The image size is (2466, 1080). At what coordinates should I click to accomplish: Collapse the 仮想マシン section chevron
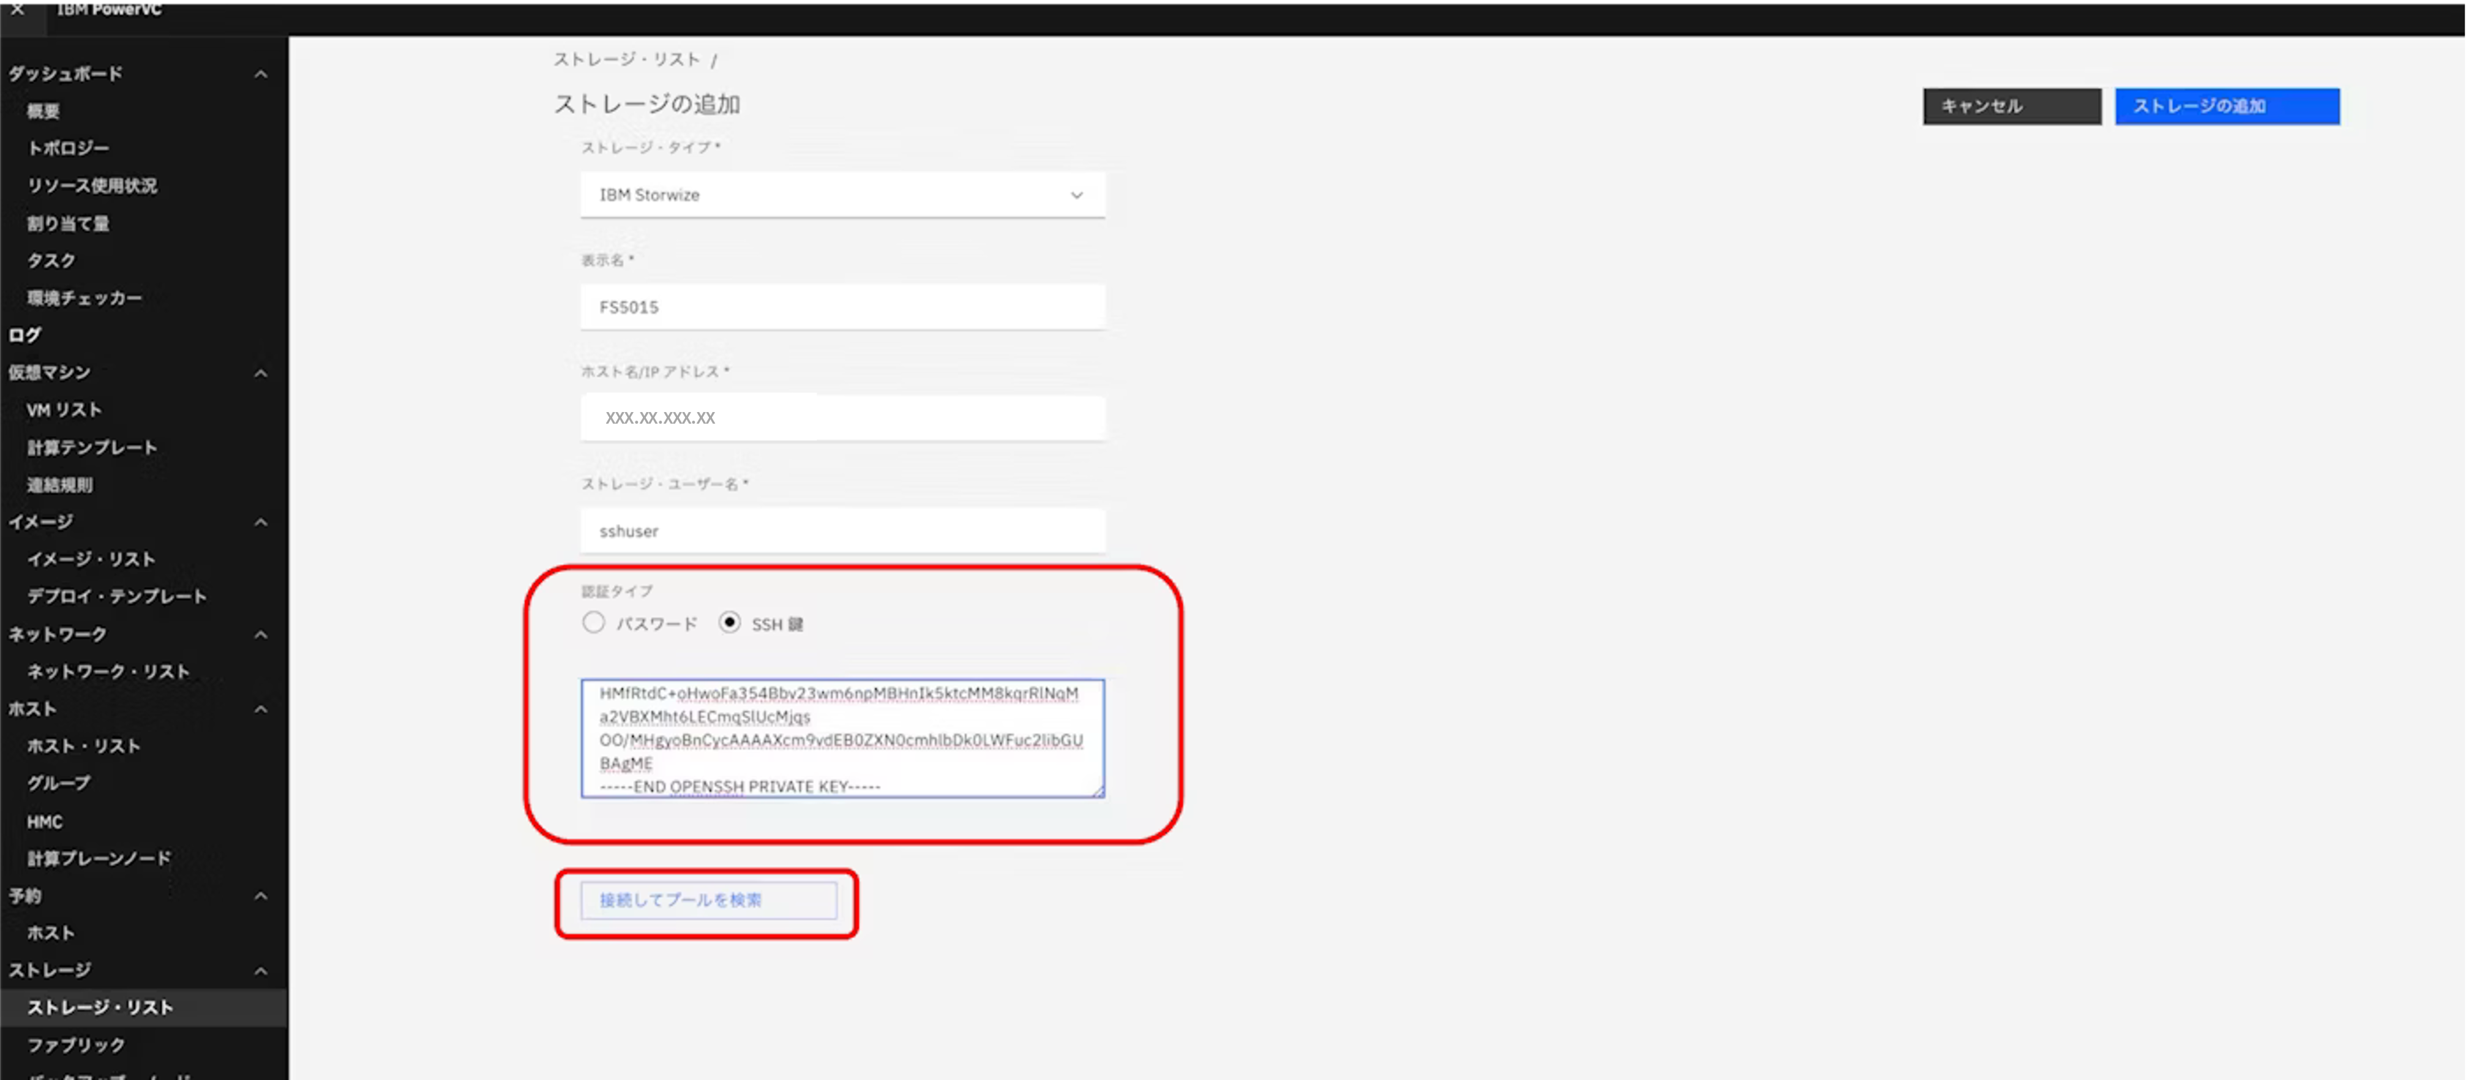click(260, 373)
